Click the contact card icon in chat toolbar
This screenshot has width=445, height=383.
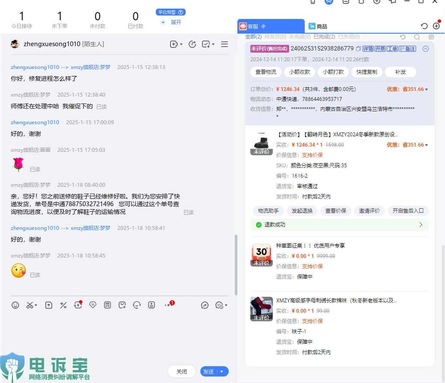click(x=151, y=305)
